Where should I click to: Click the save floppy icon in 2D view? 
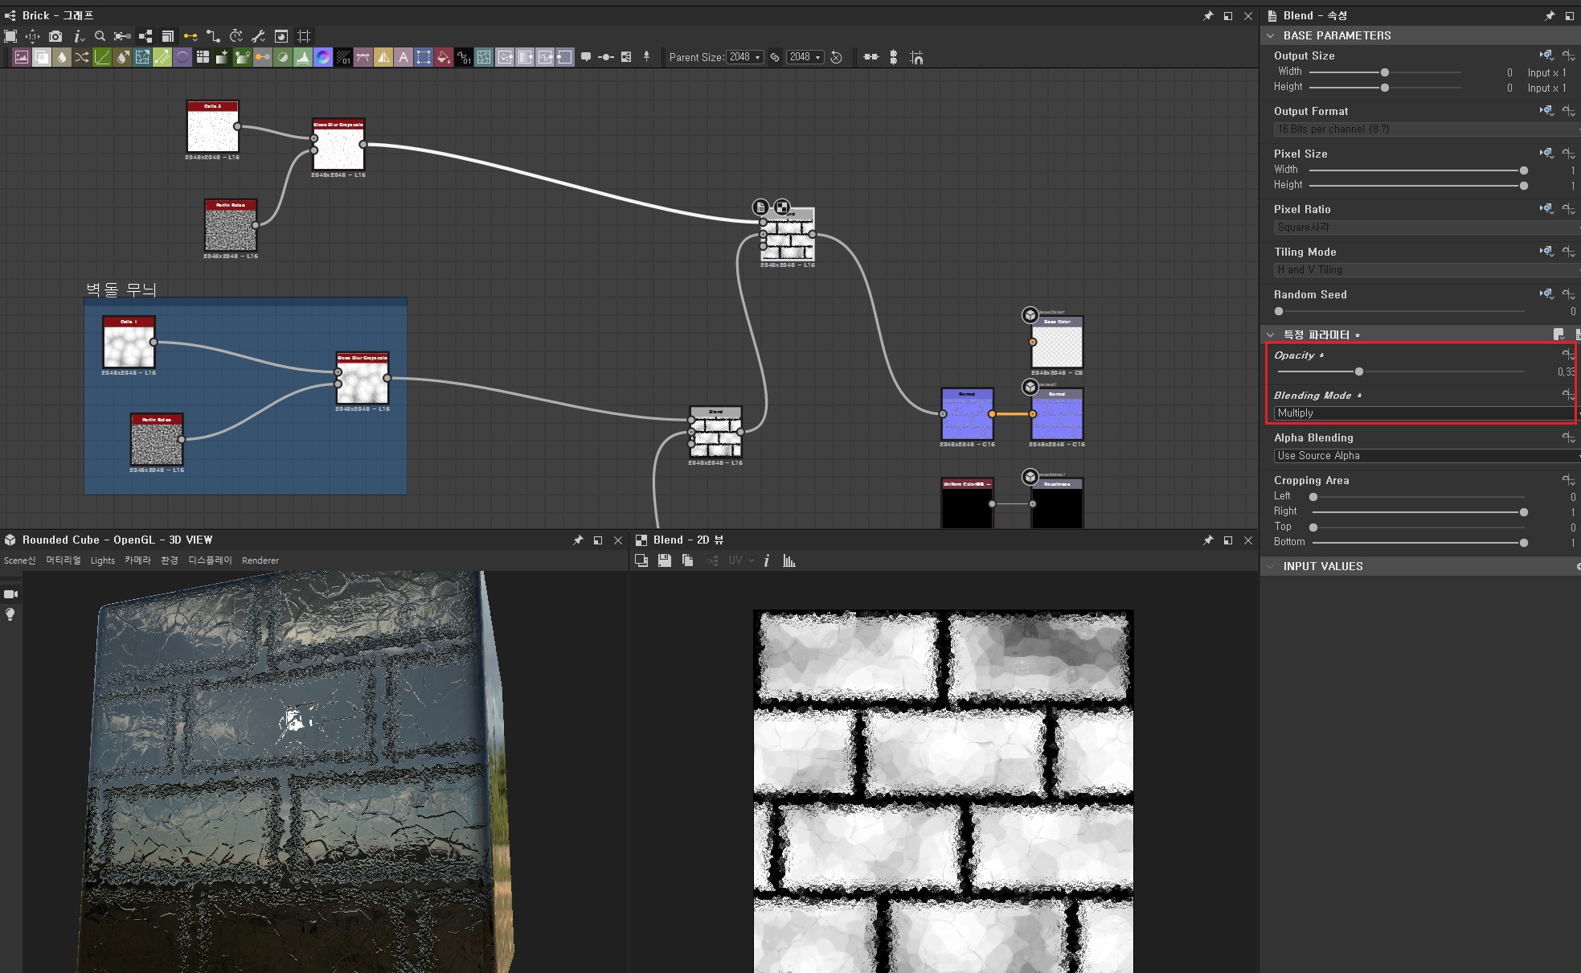664,560
